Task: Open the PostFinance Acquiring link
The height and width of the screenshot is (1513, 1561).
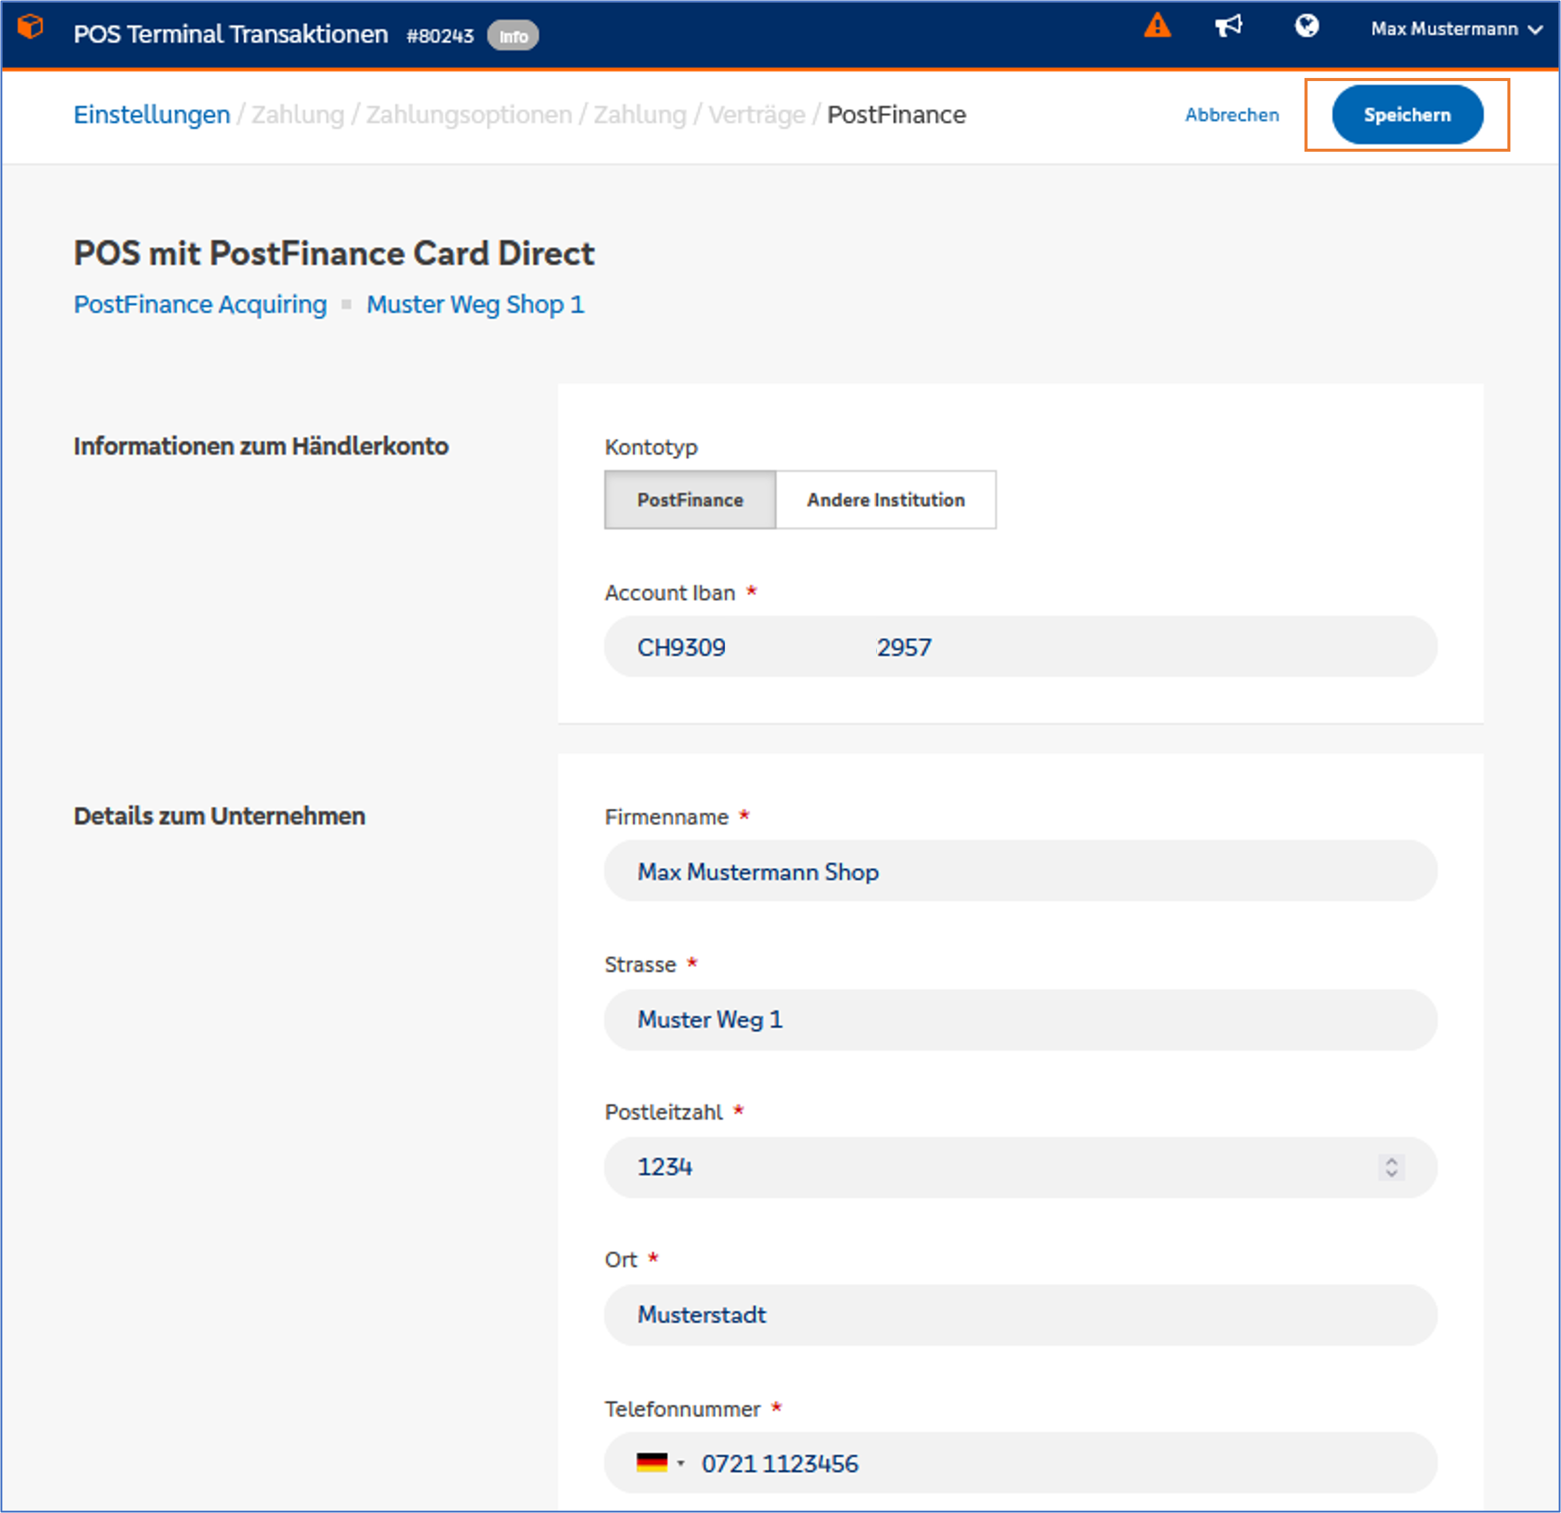Action: (x=200, y=304)
